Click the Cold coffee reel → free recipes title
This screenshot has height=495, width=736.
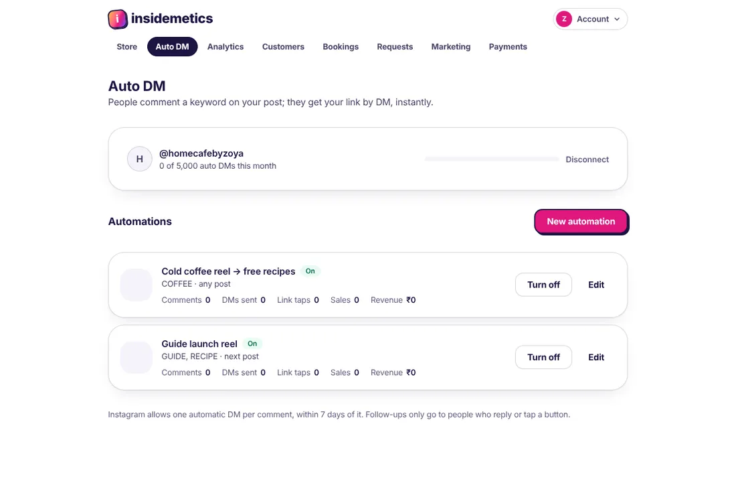click(228, 271)
